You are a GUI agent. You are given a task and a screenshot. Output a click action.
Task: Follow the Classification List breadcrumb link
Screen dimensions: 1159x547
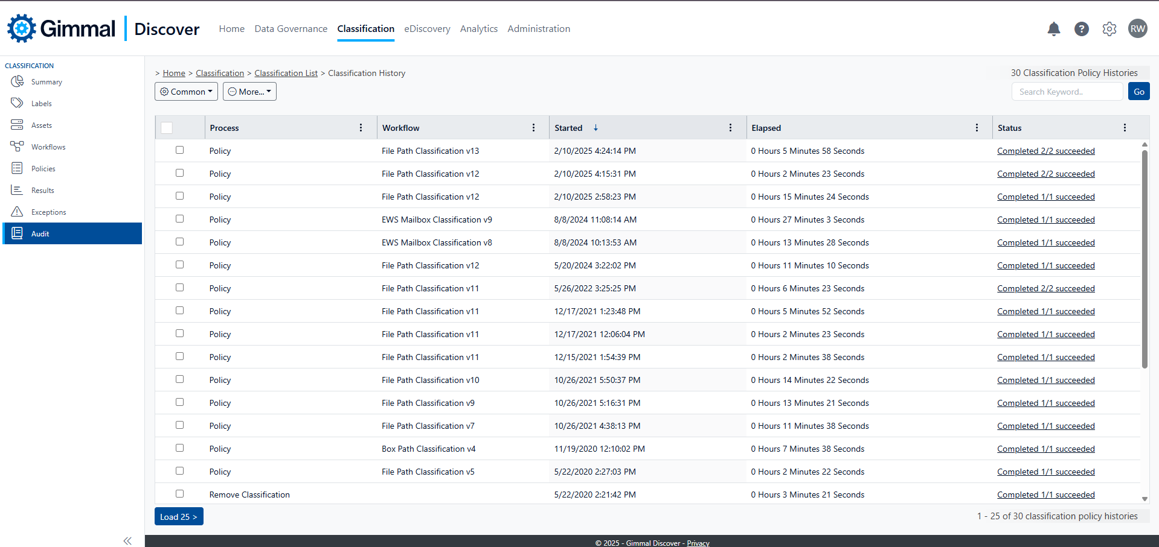point(286,73)
